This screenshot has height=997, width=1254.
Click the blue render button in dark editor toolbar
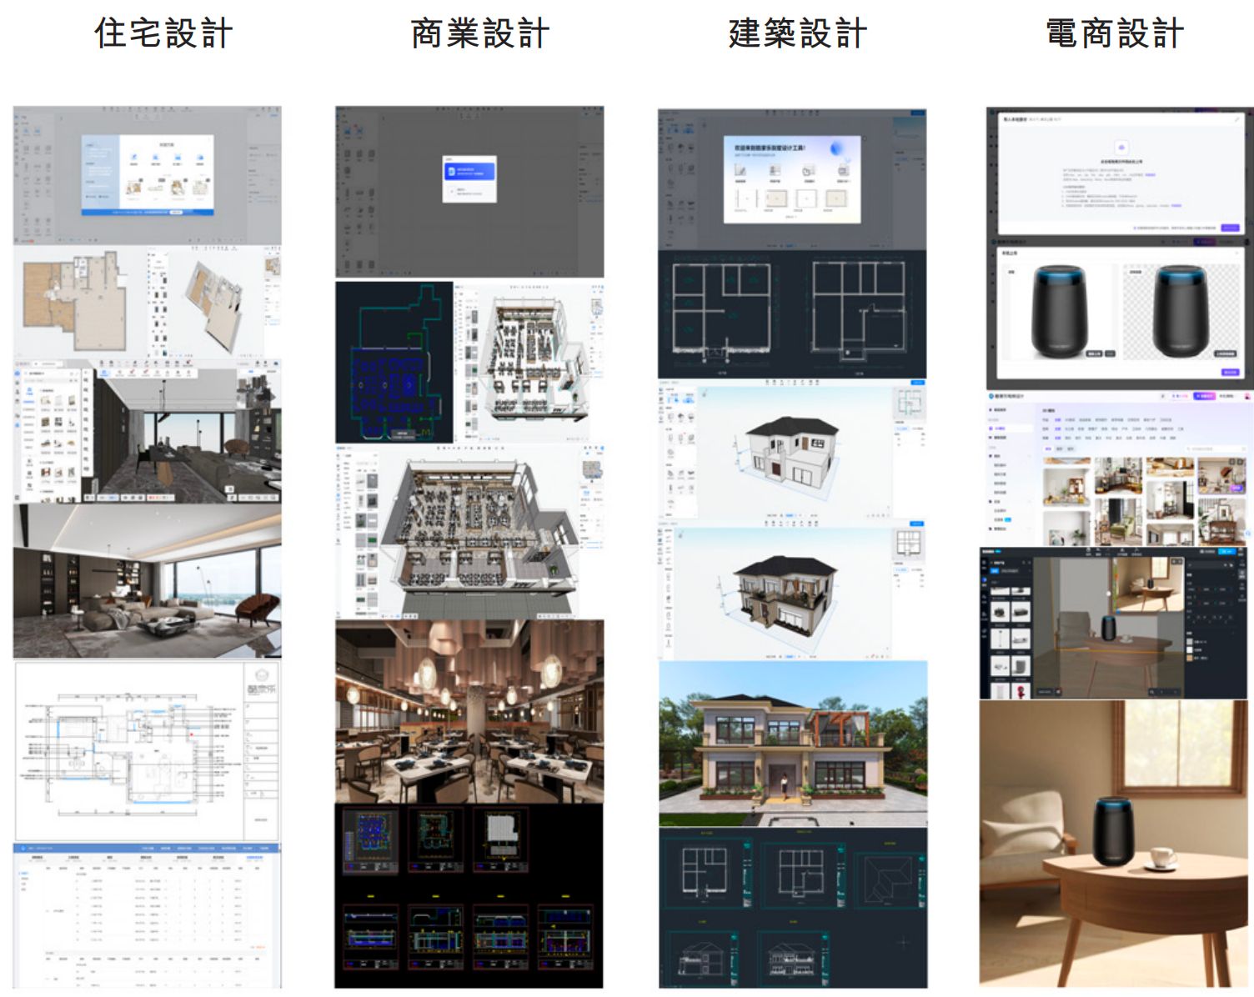click(1226, 551)
